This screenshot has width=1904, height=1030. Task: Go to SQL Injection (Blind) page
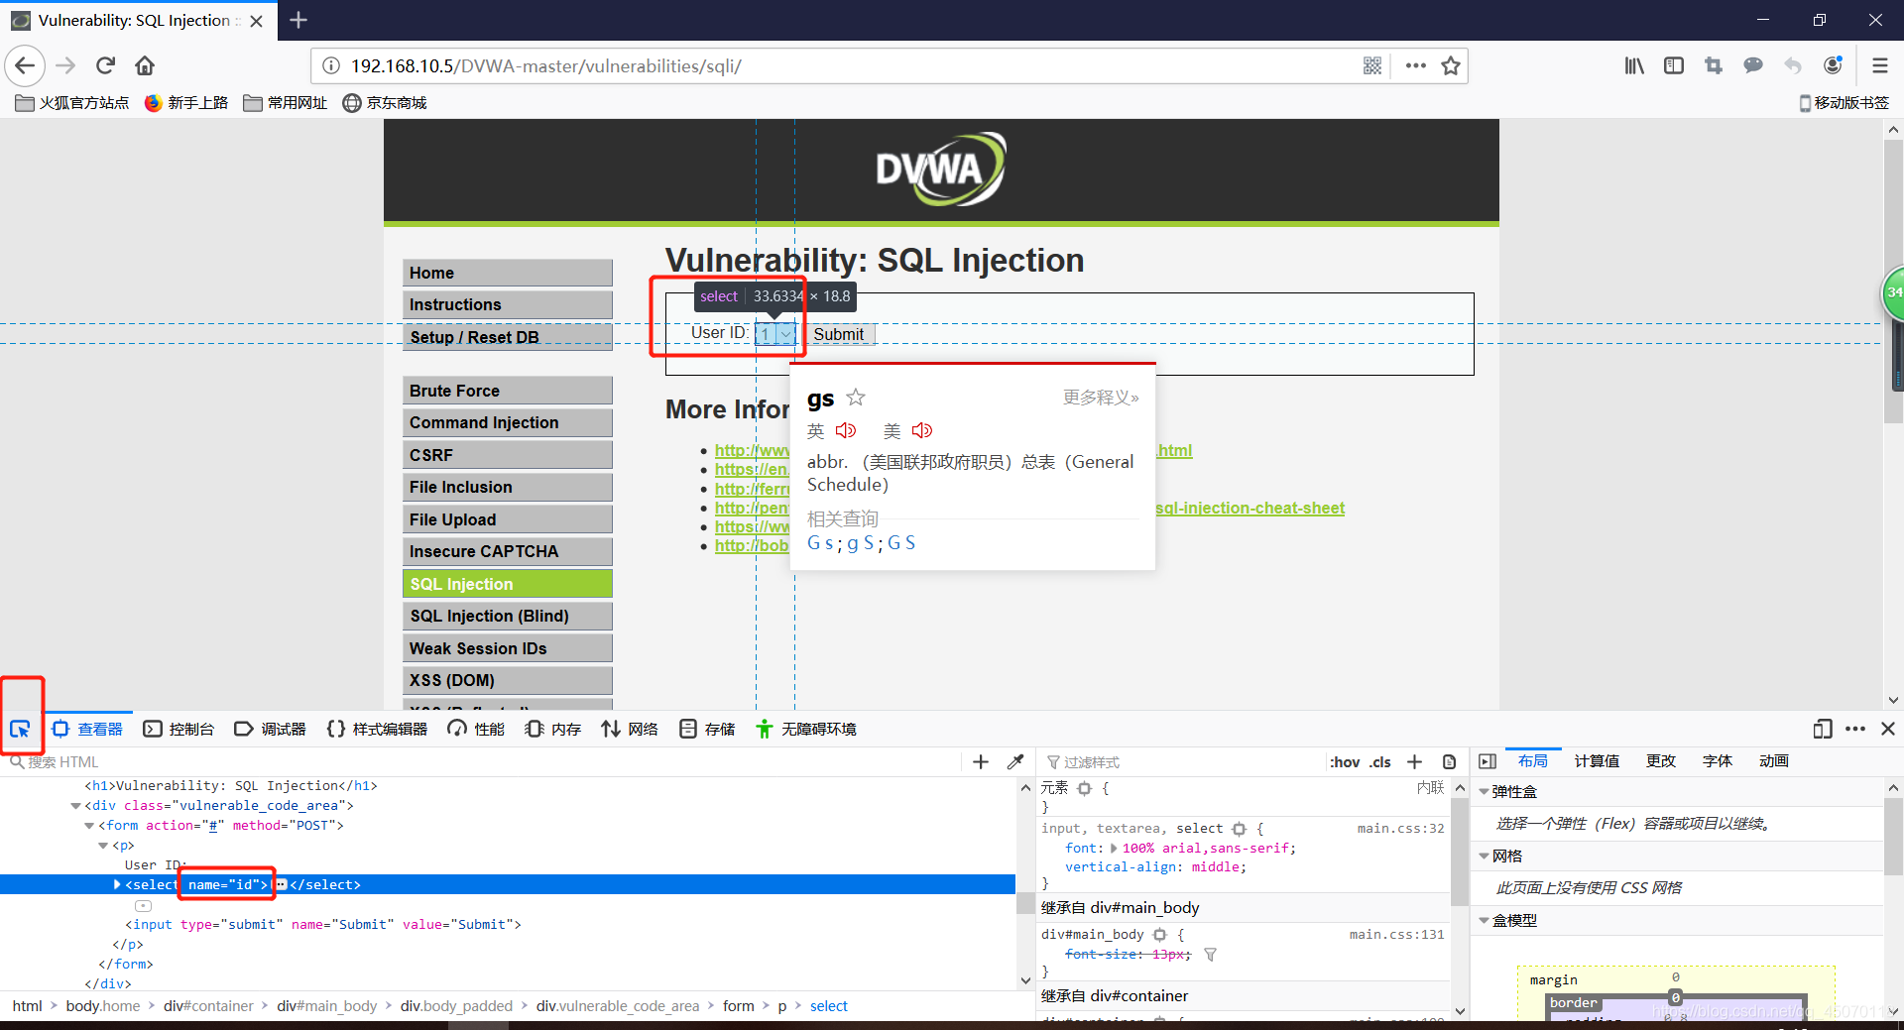pyautogui.click(x=508, y=616)
